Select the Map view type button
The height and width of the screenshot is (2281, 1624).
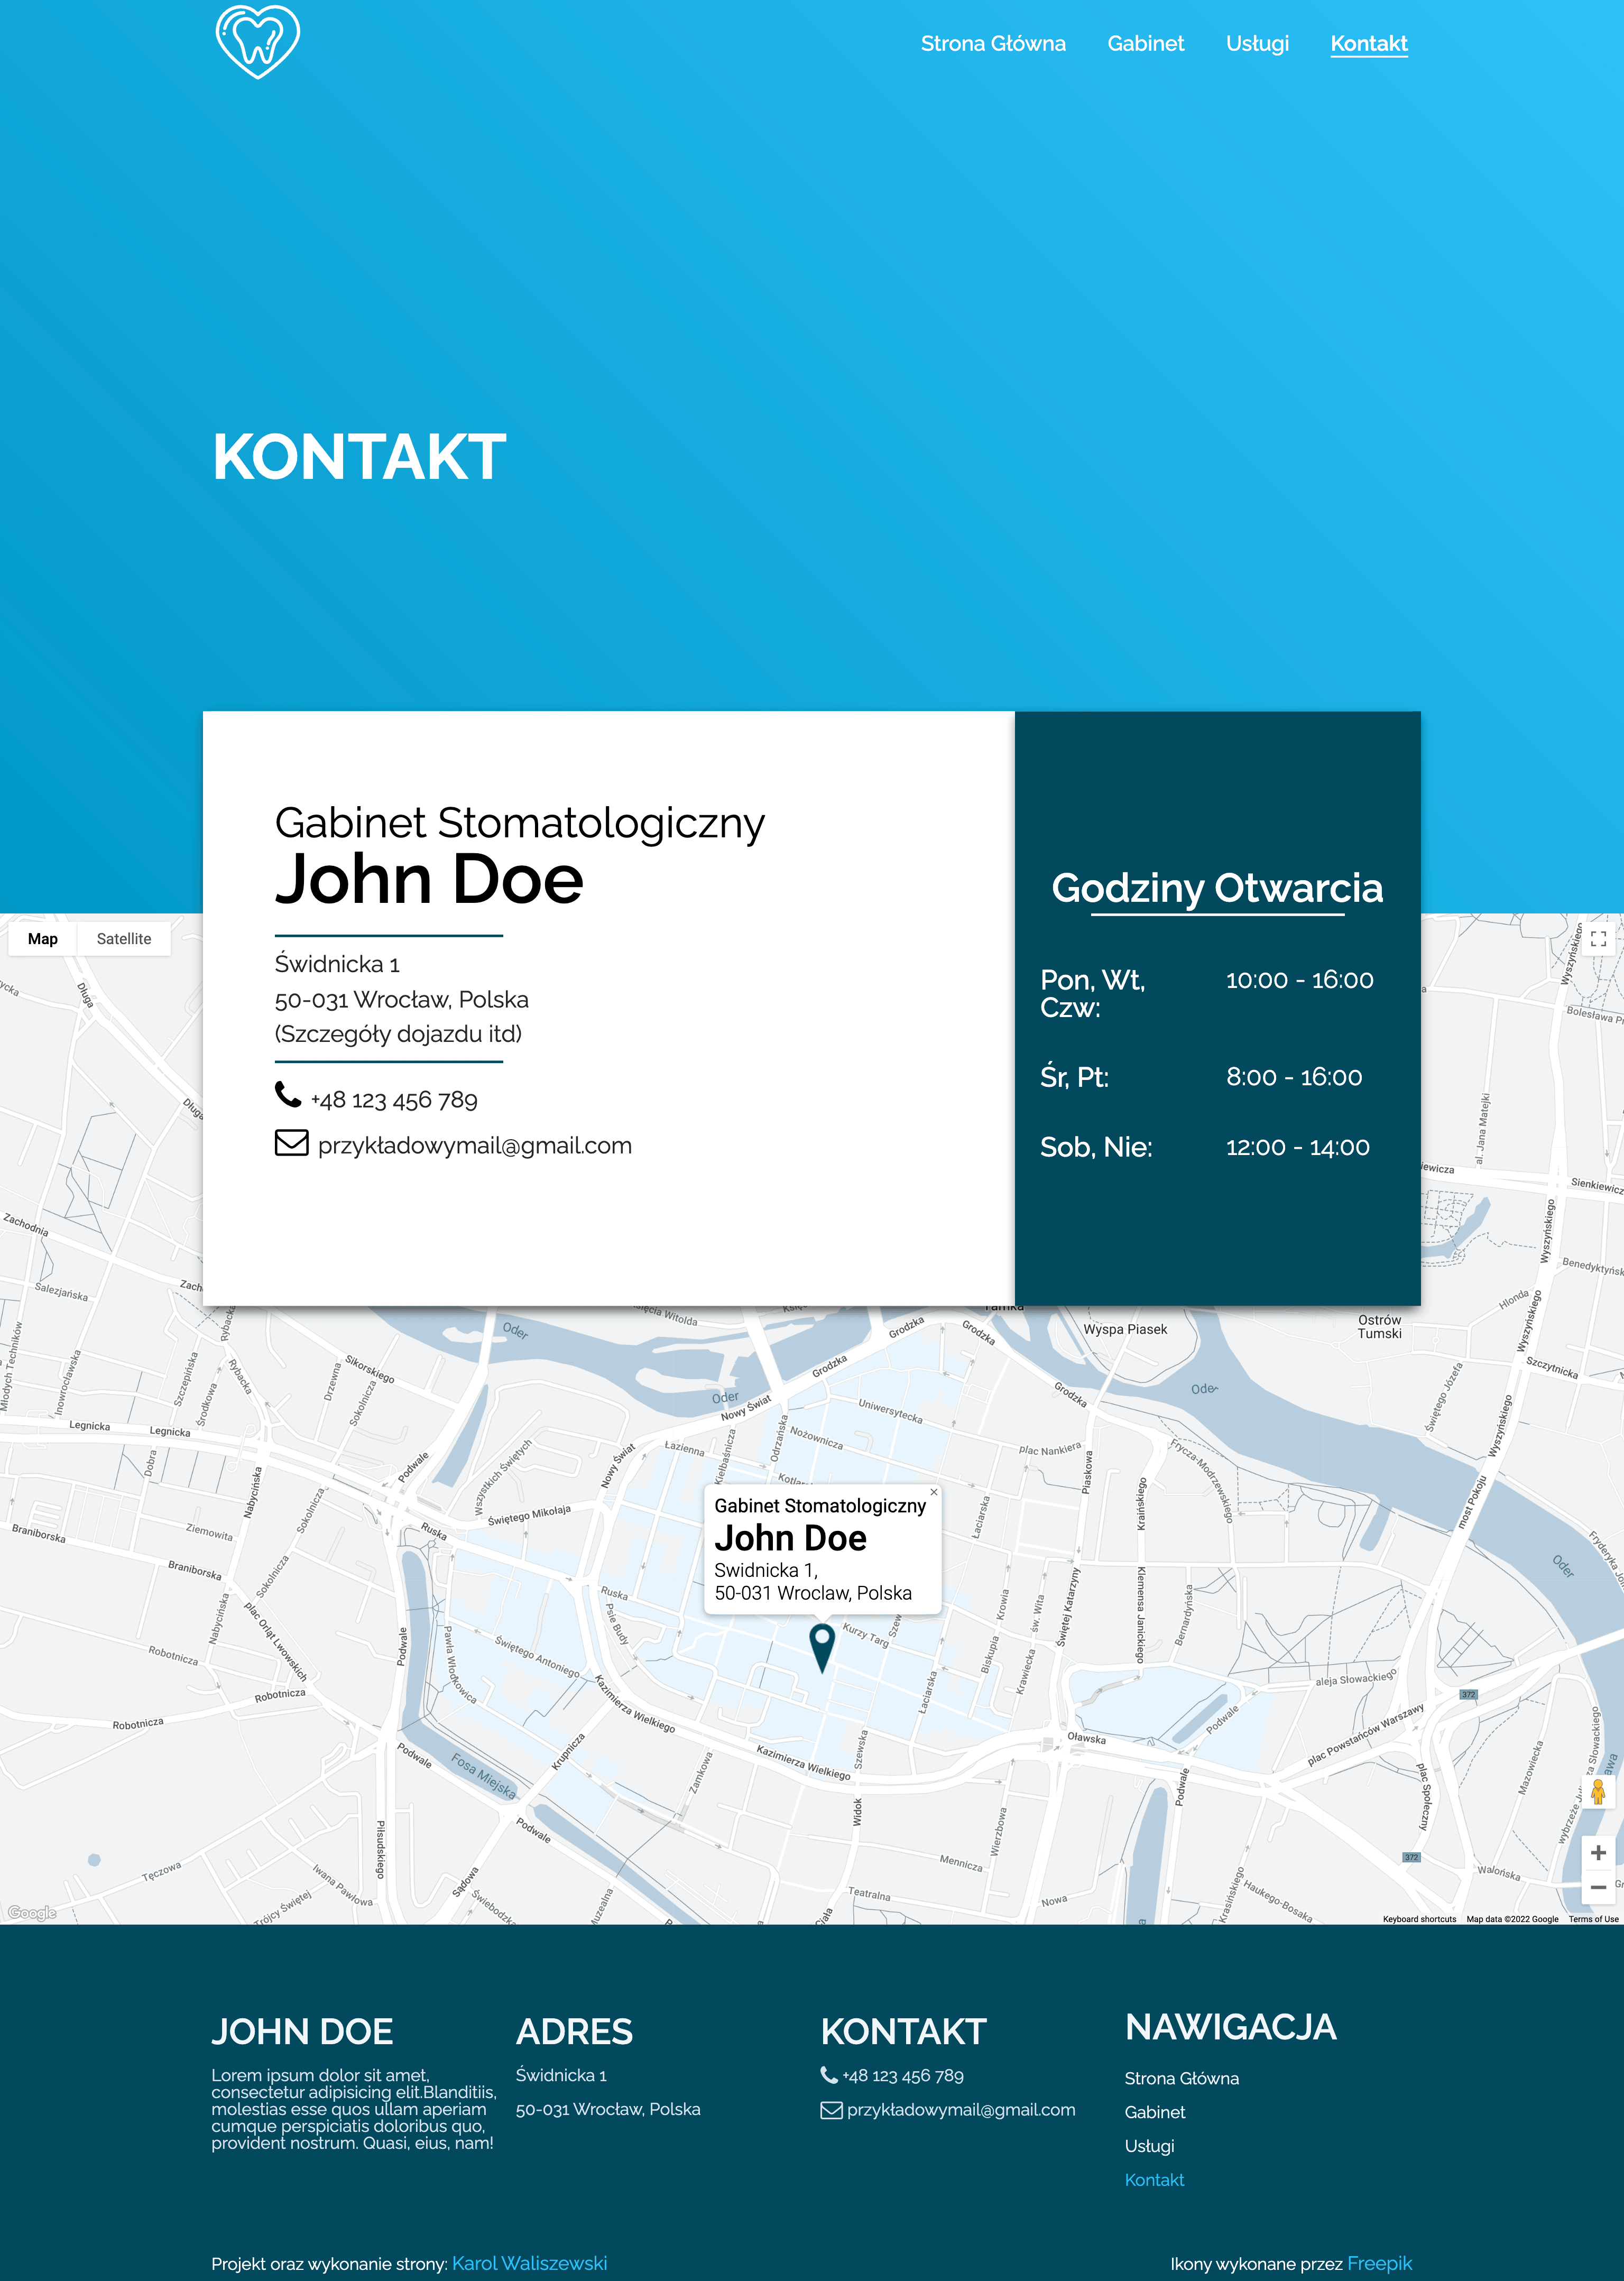(43, 939)
